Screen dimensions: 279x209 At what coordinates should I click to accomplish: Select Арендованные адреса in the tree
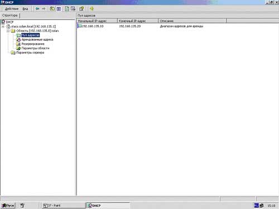click(x=37, y=40)
